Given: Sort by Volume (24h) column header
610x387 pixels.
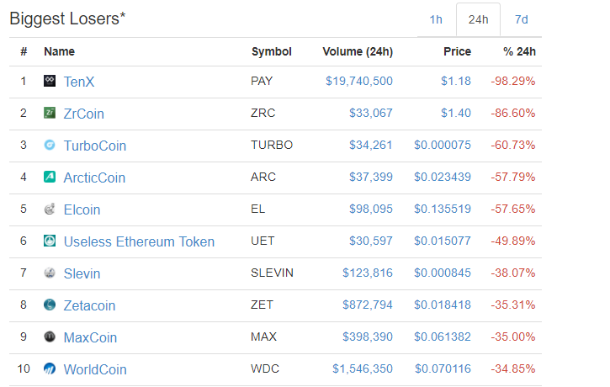Looking at the screenshot, I should 358,51.
